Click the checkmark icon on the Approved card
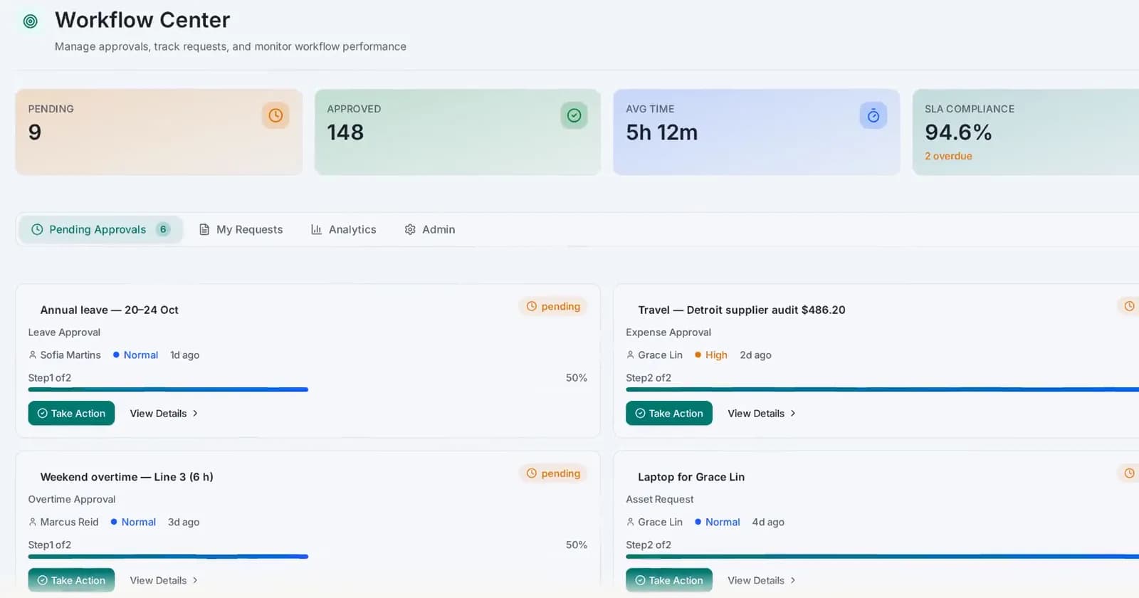Image resolution: width=1139 pixels, height=598 pixels. 574,115
